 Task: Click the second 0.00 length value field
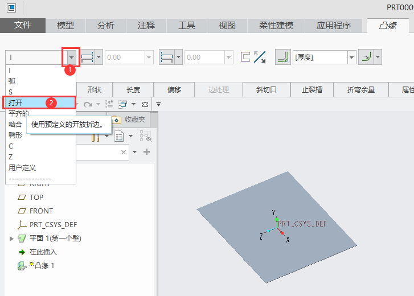pyautogui.click(x=204, y=57)
